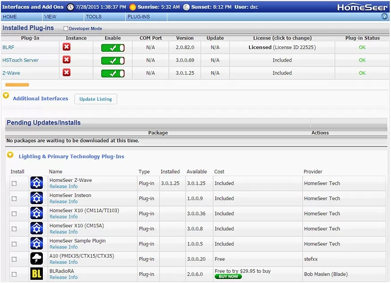Image resolution: width=391 pixels, height=283 pixels.
Task: Switch to the VIEW menu
Action: coord(52,16)
